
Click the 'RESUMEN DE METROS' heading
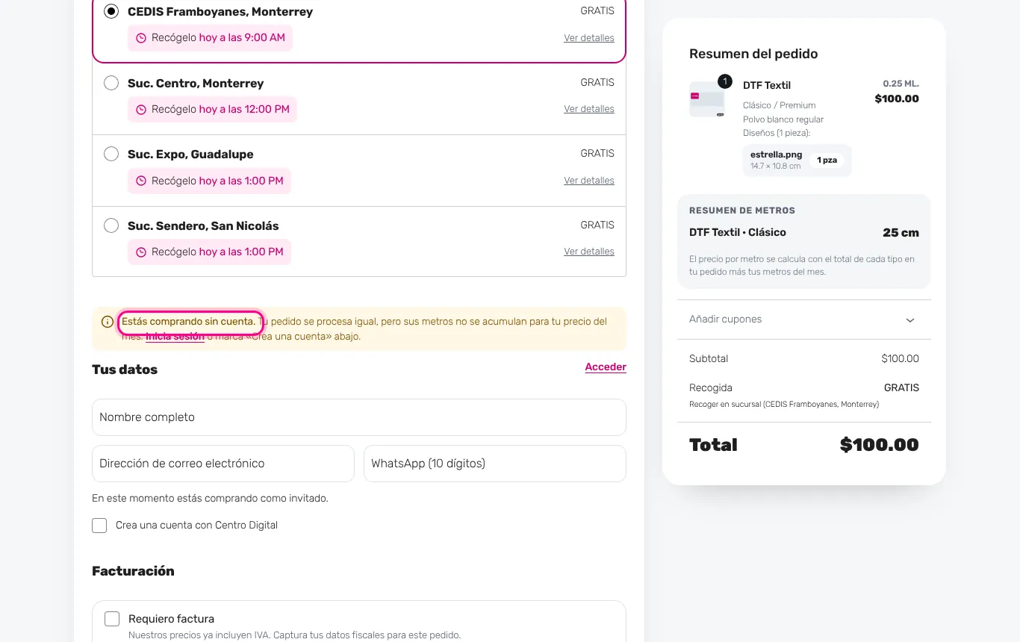pos(742,211)
